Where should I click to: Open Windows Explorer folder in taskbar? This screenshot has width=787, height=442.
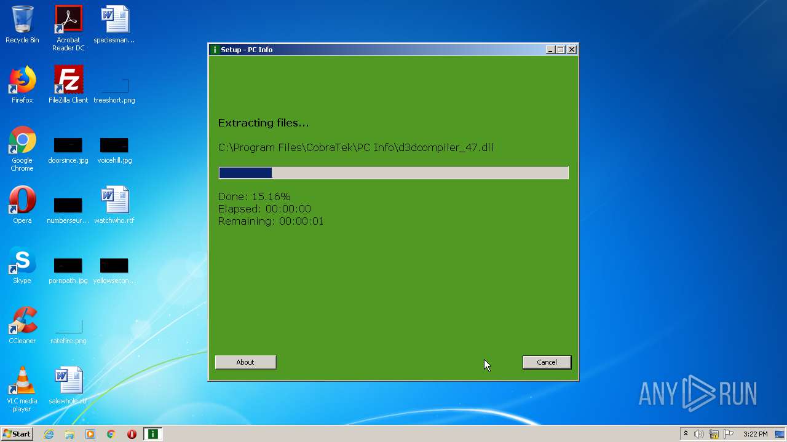(69, 434)
